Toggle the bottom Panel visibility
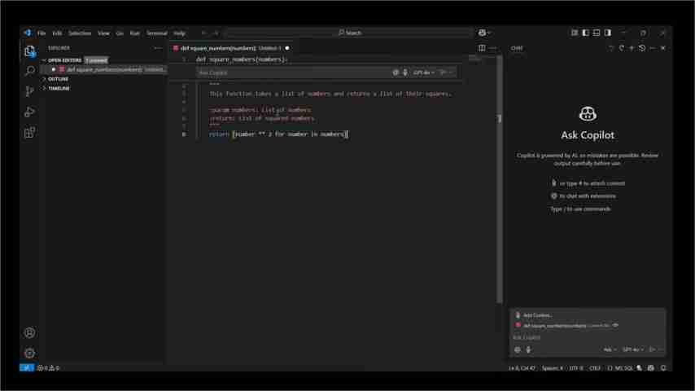 [x=597, y=33]
